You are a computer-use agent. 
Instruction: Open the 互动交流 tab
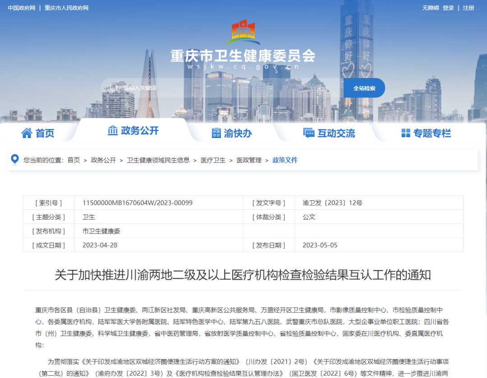[x=337, y=133]
